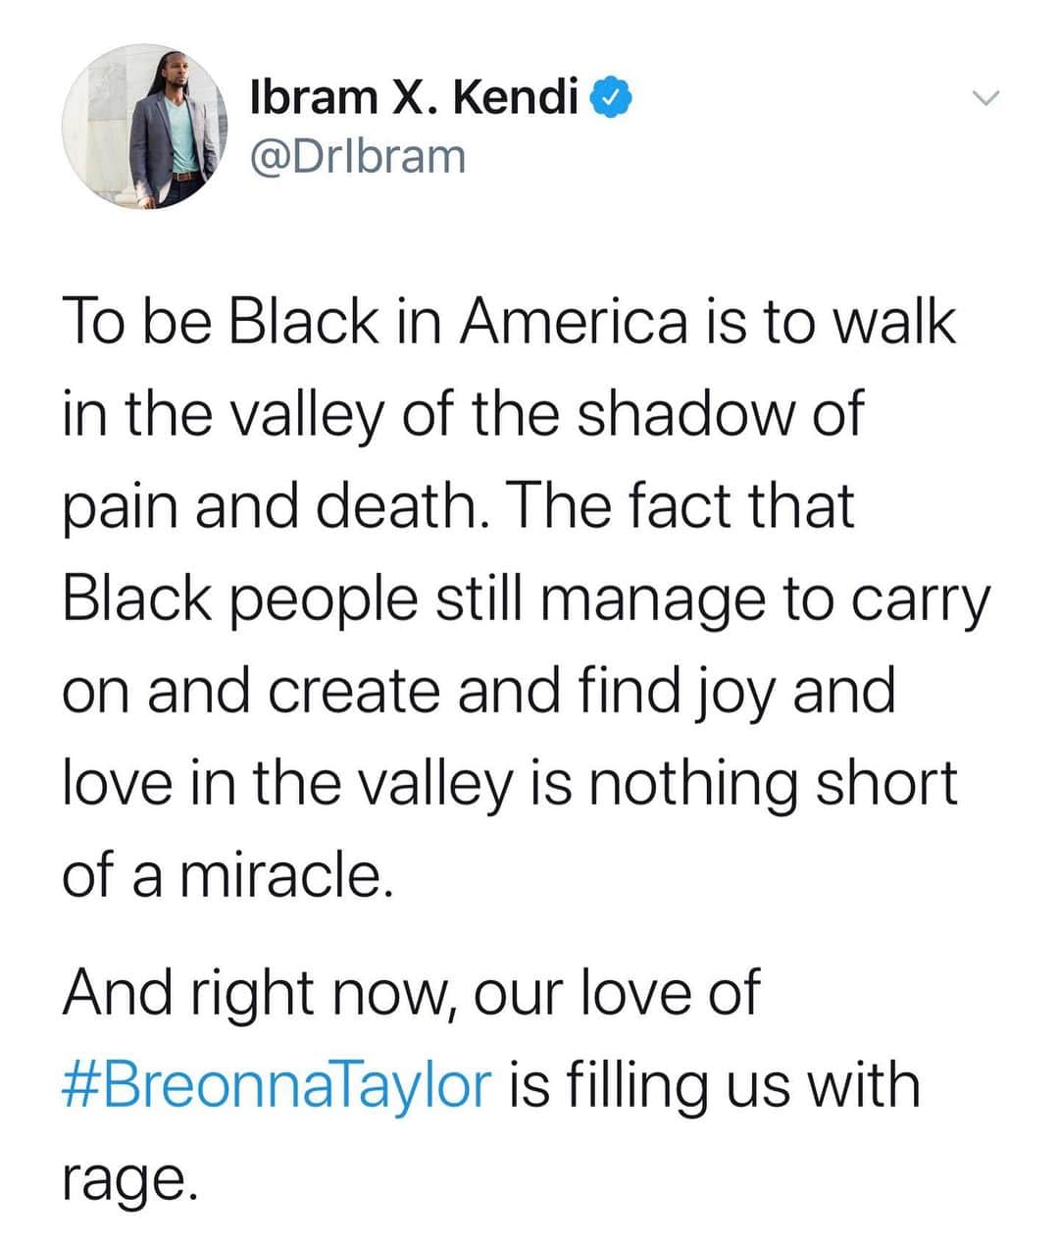Click the blue verified checkmark badge
The width and height of the screenshot is (1059, 1249).
pos(608,97)
